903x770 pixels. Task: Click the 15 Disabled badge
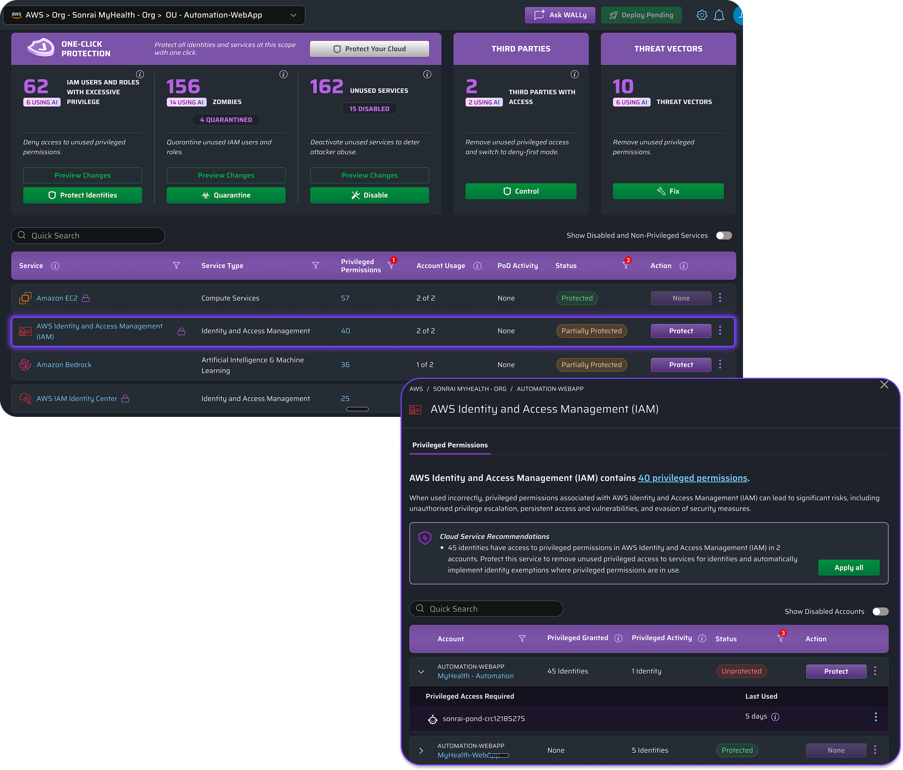click(x=369, y=109)
